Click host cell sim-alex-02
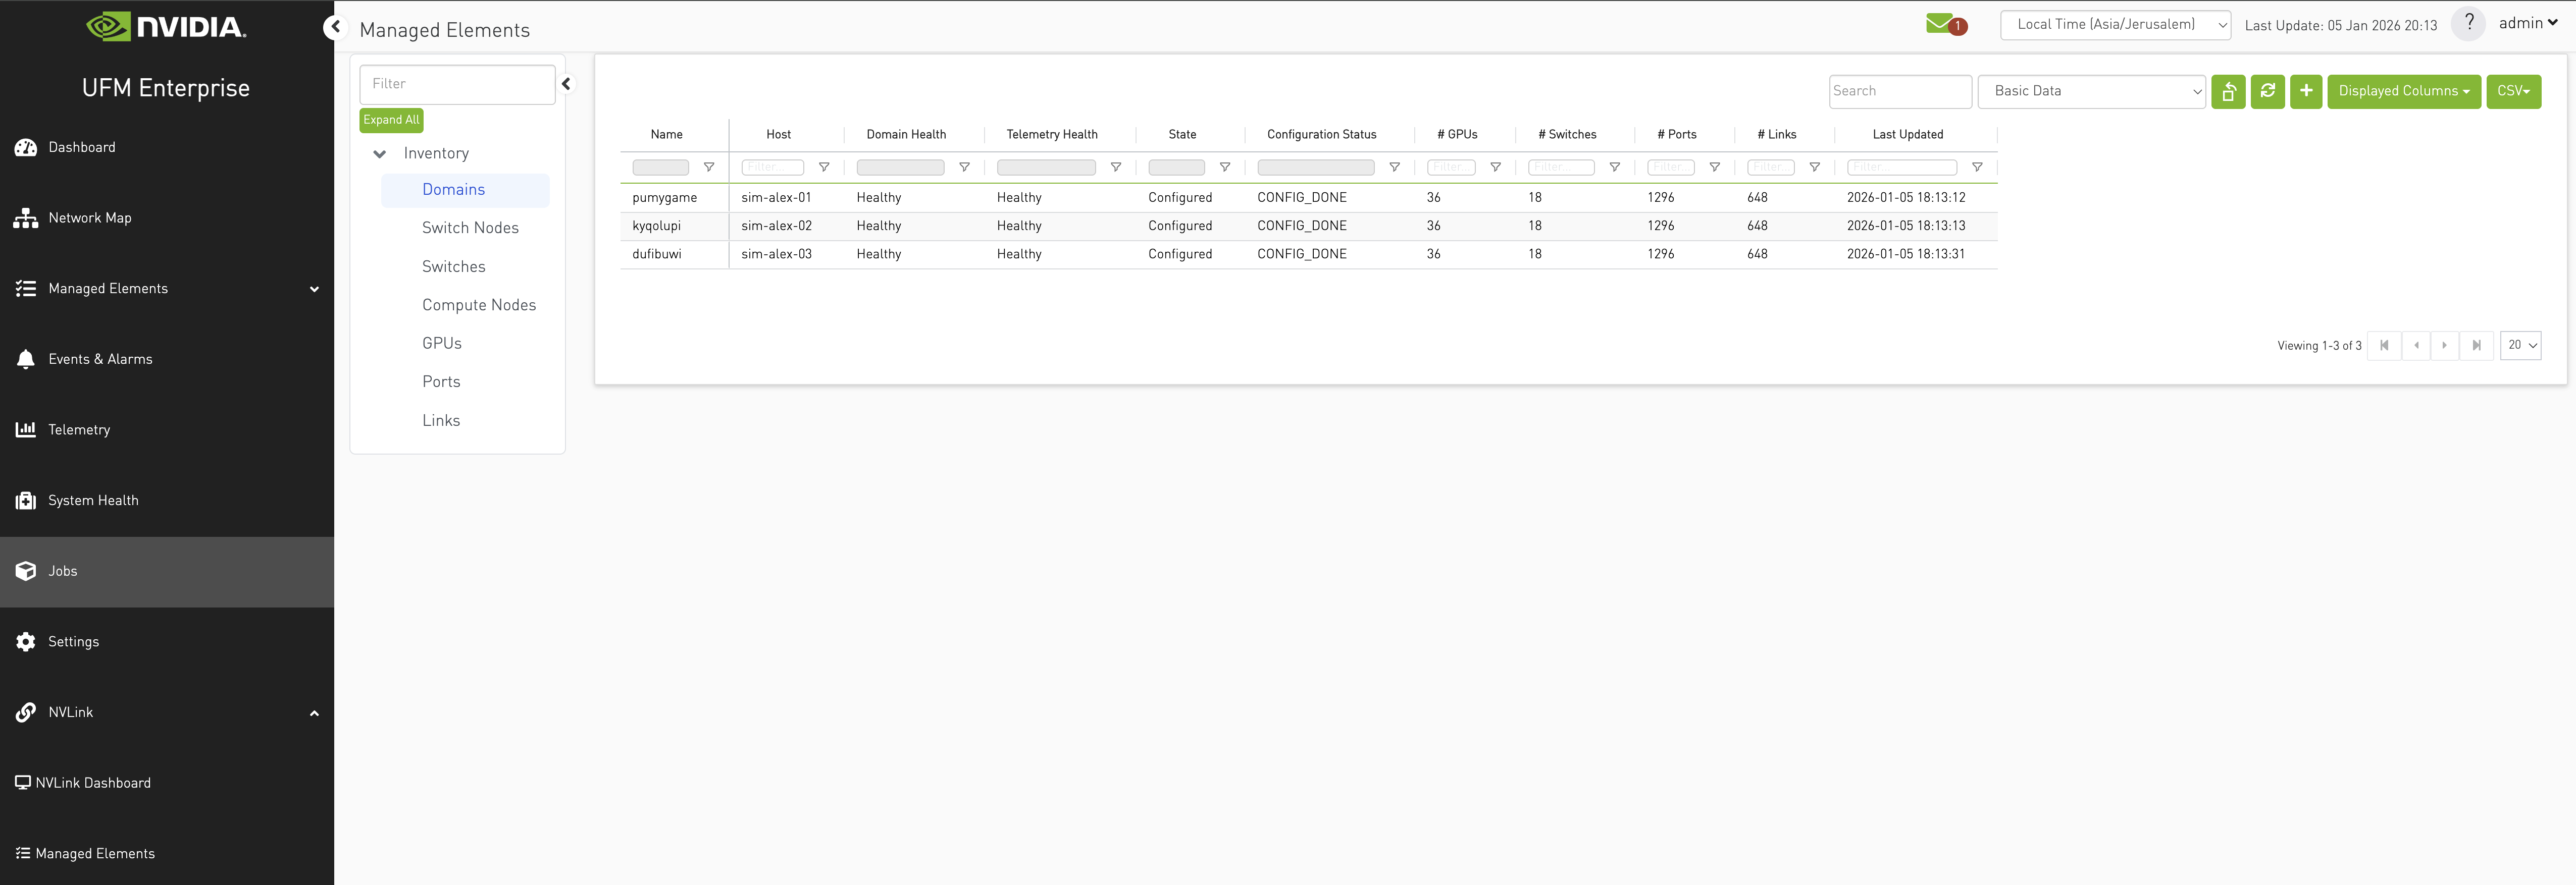 pos(776,226)
